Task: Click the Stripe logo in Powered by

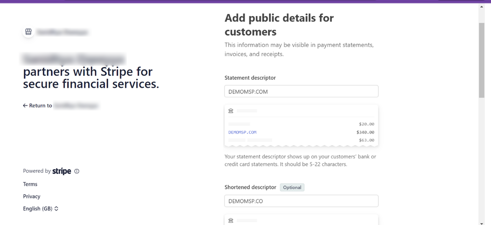Action: pyautogui.click(x=62, y=171)
